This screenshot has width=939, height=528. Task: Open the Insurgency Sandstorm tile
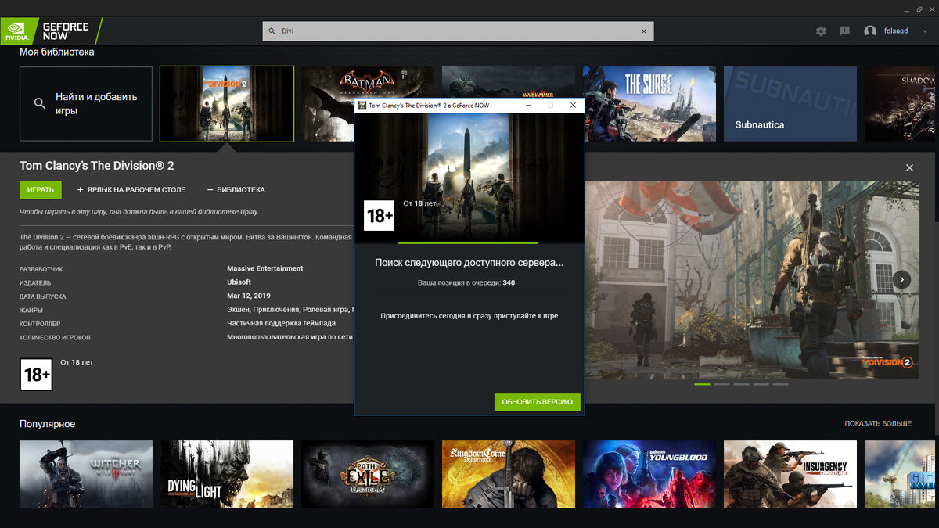790,474
